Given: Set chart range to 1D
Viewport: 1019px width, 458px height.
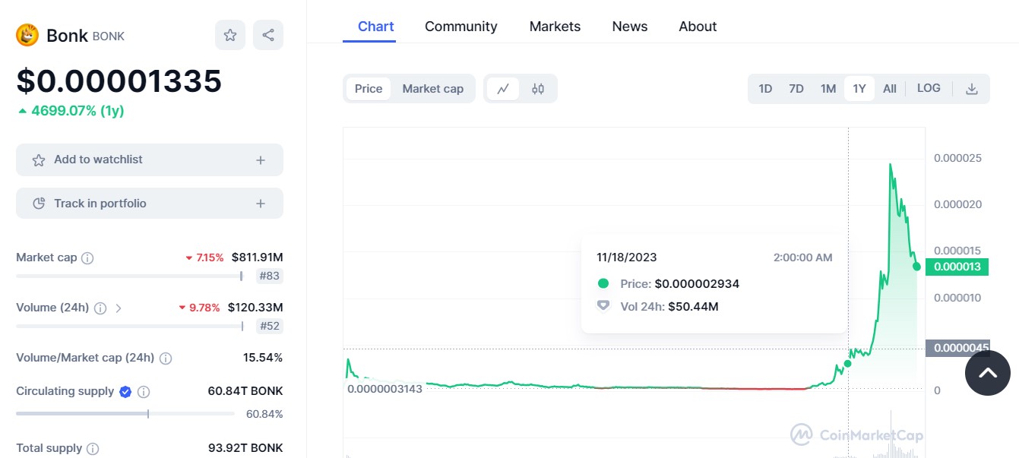Looking at the screenshot, I should 765,89.
